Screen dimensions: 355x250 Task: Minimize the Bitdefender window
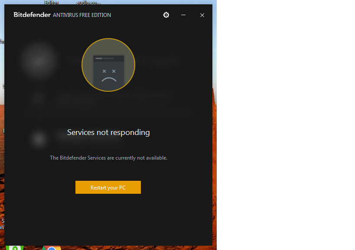pos(183,15)
